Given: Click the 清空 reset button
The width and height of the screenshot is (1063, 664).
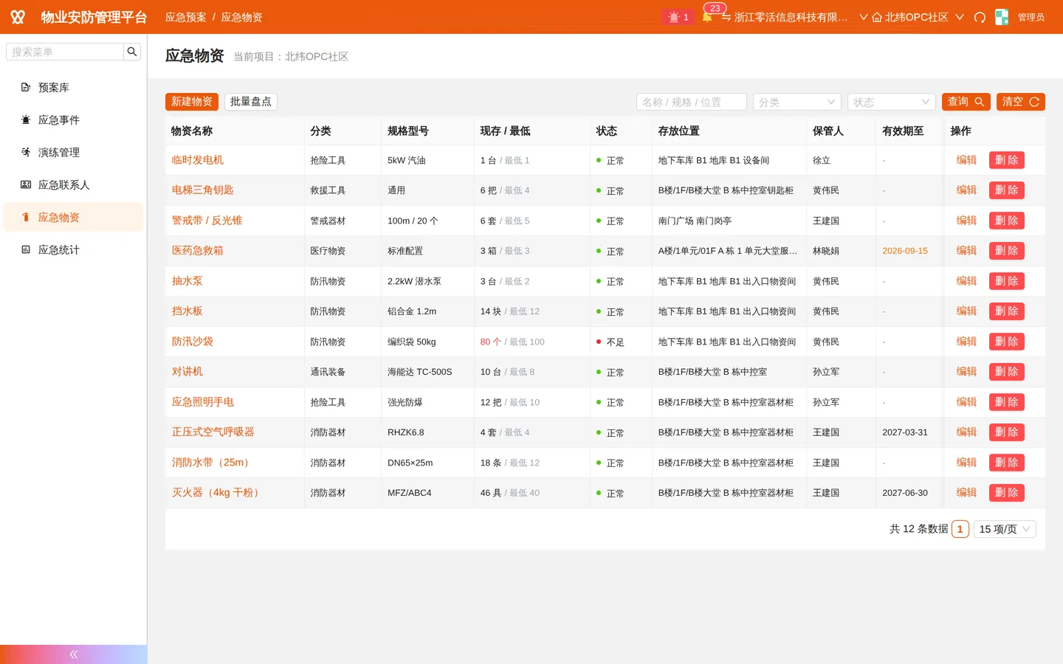Looking at the screenshot, I should [1021, 102].
